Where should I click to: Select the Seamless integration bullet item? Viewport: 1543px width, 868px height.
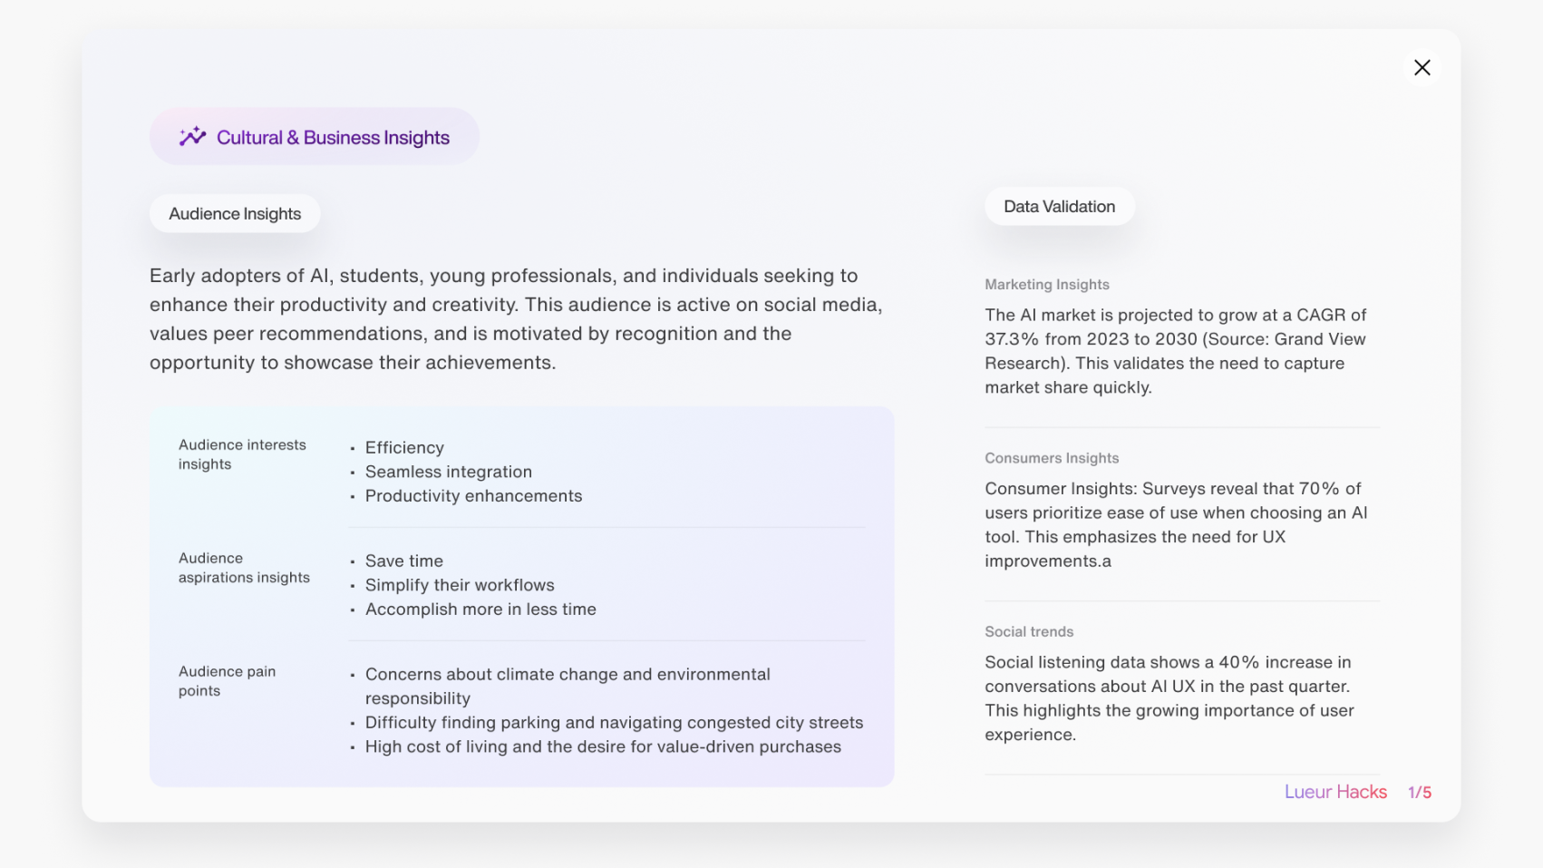click(x=449, y=472)
